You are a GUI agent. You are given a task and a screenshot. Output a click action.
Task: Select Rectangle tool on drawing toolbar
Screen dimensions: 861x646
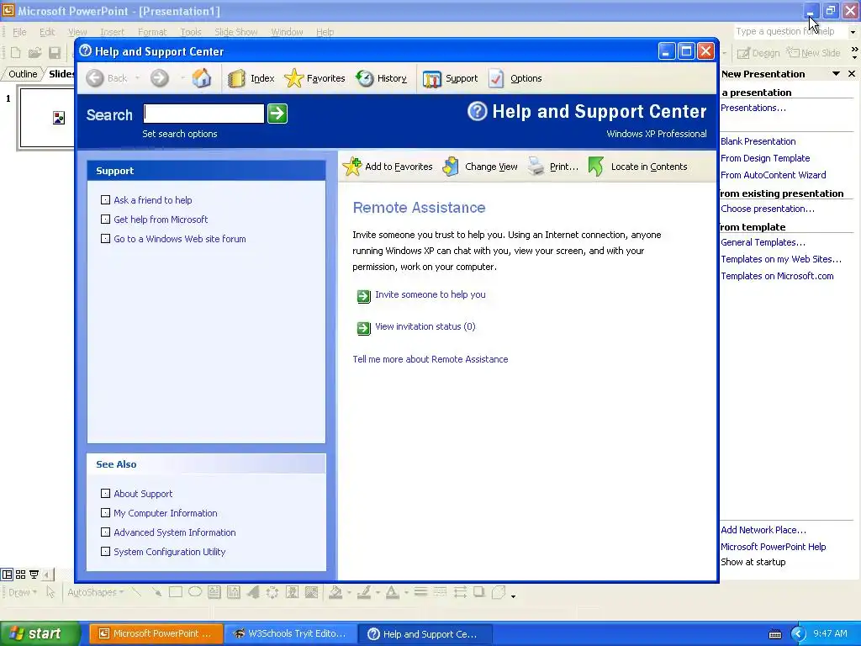(x=176, y=592)
